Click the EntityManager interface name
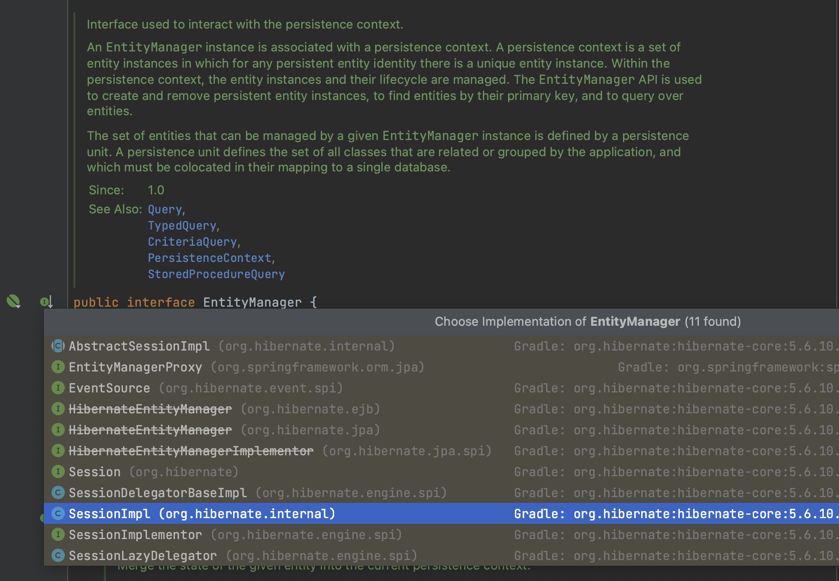 (x=252, y=302)
